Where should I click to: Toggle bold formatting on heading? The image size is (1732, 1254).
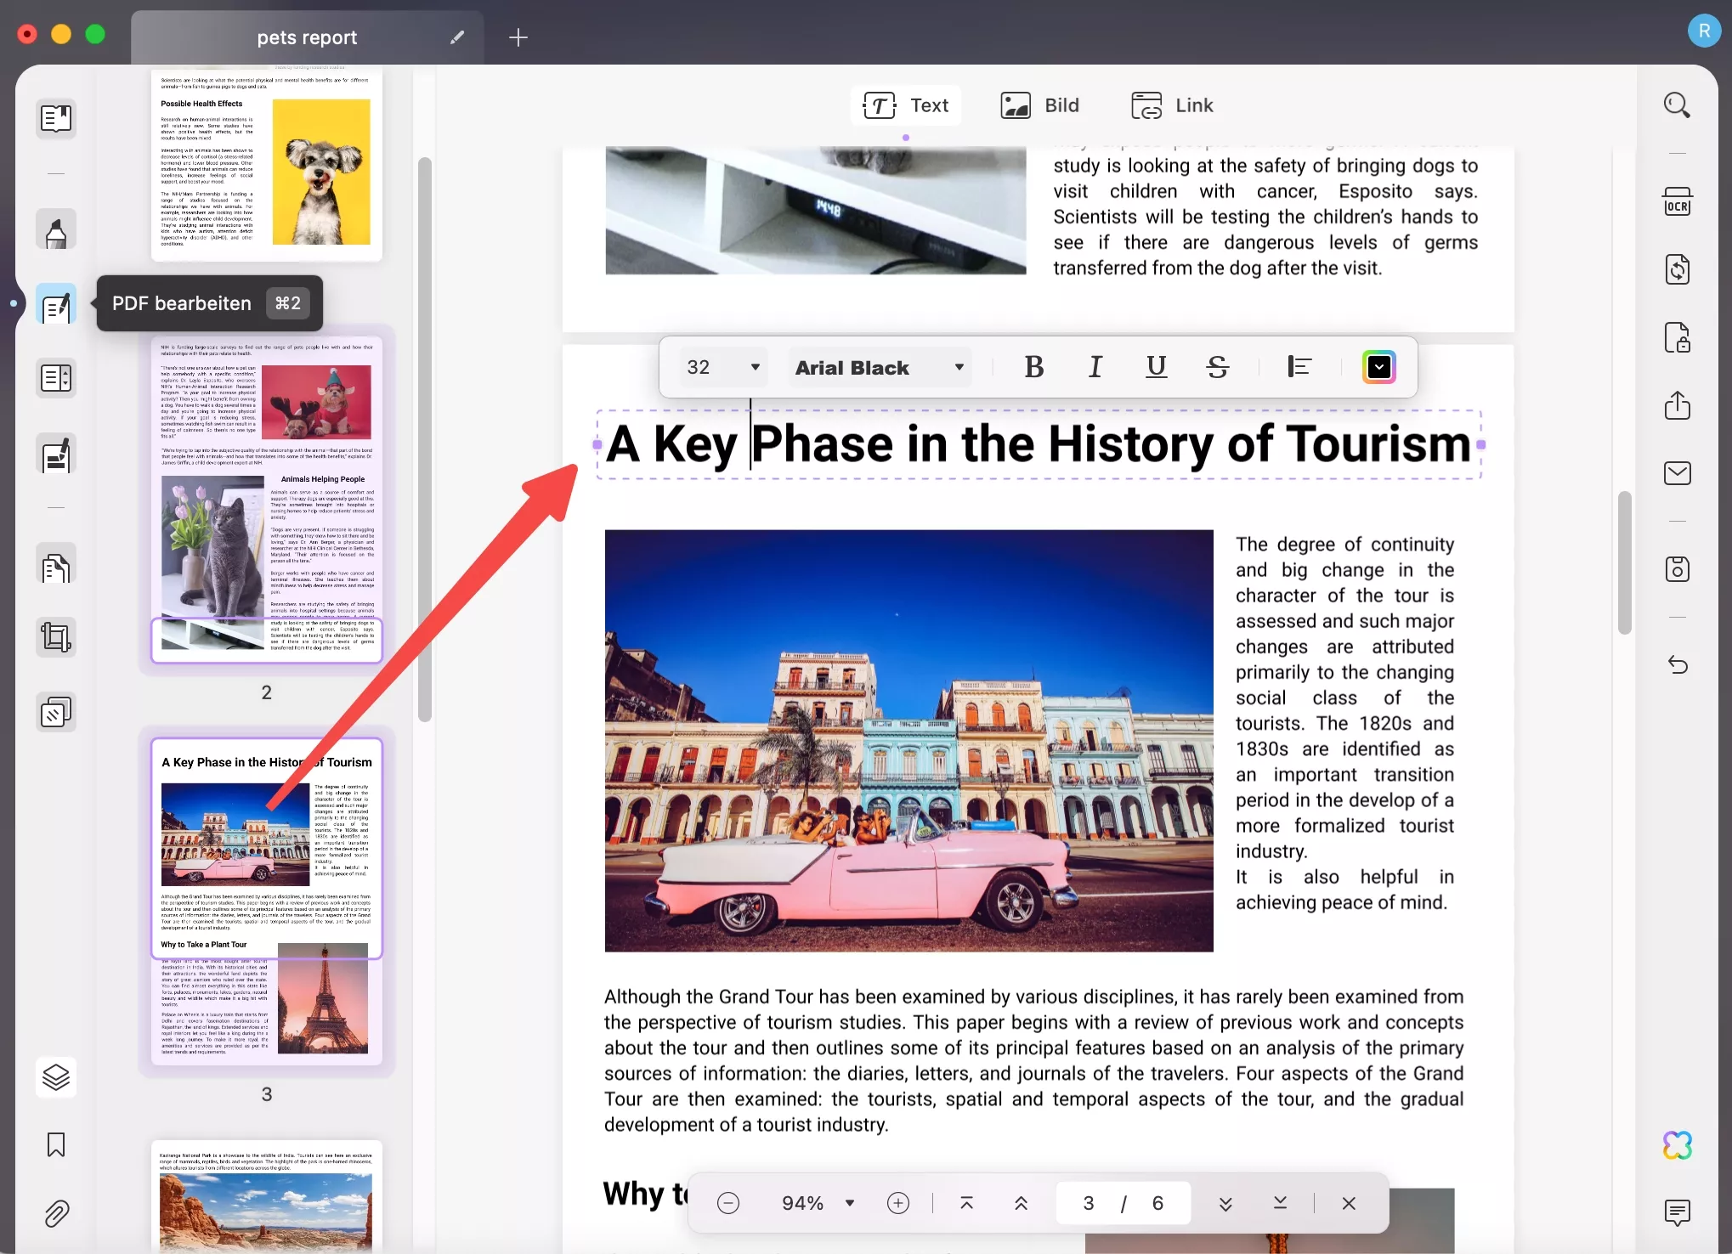1033,367
